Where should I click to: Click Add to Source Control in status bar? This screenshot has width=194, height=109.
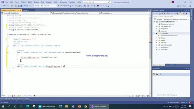(177, 102)
